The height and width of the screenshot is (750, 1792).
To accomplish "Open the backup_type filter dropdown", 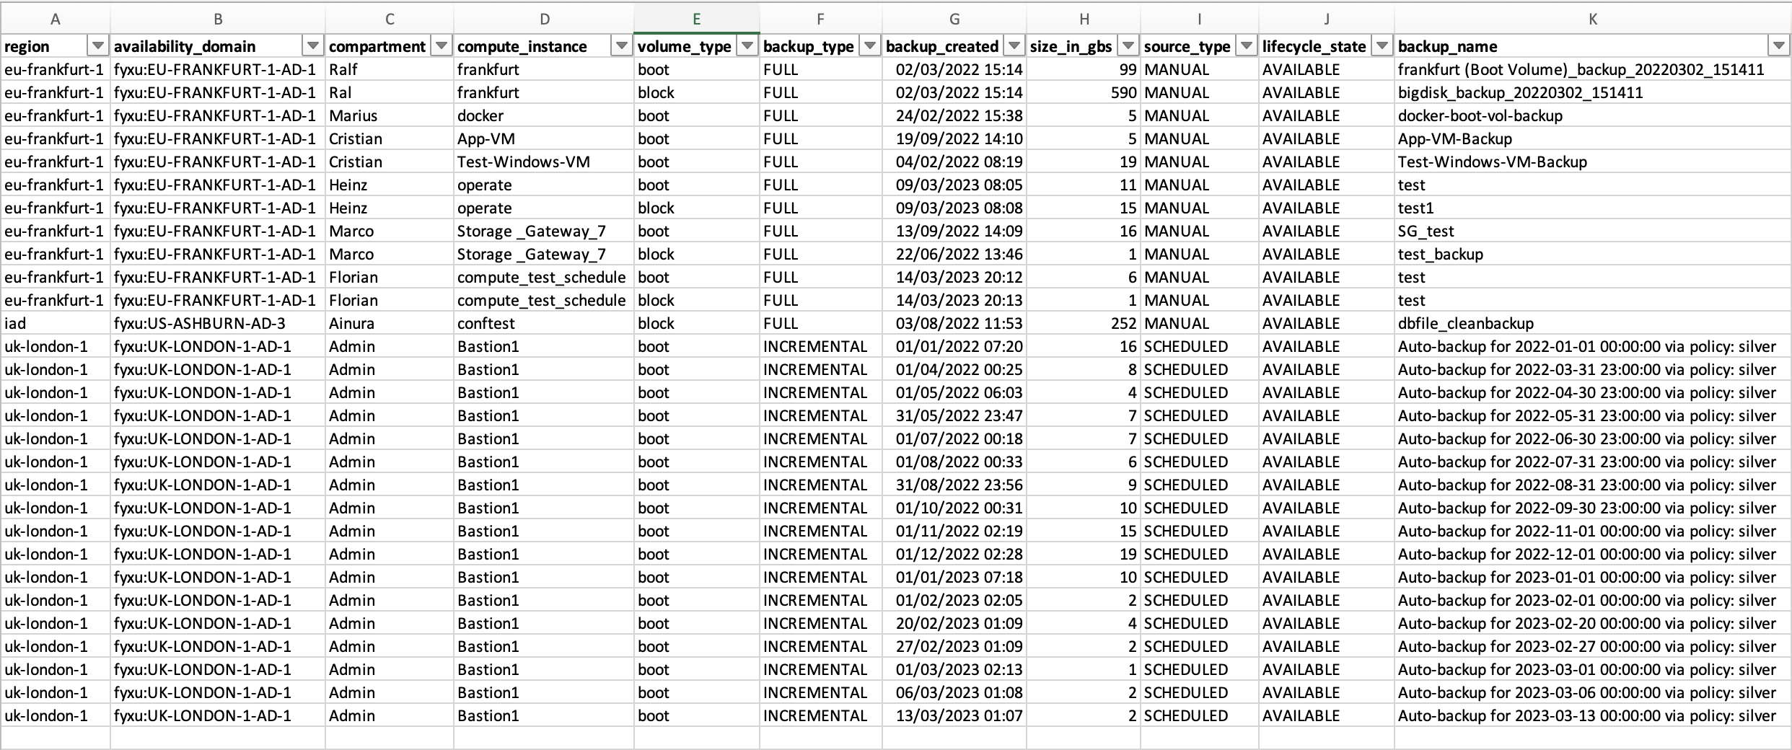I will click(x=870, y=46).
